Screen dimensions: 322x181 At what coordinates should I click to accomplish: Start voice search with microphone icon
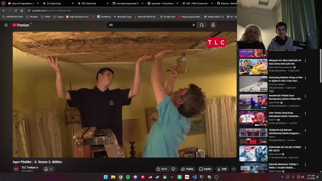point(213,25)
